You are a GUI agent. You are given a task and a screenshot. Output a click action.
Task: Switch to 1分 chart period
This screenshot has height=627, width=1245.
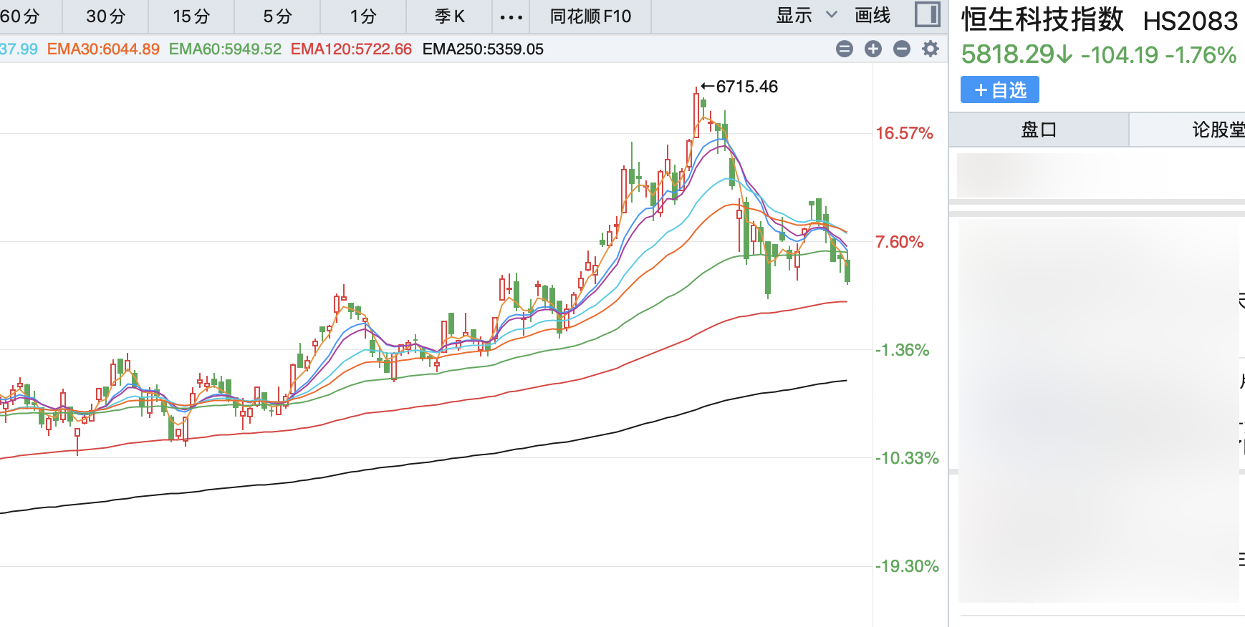363,16
